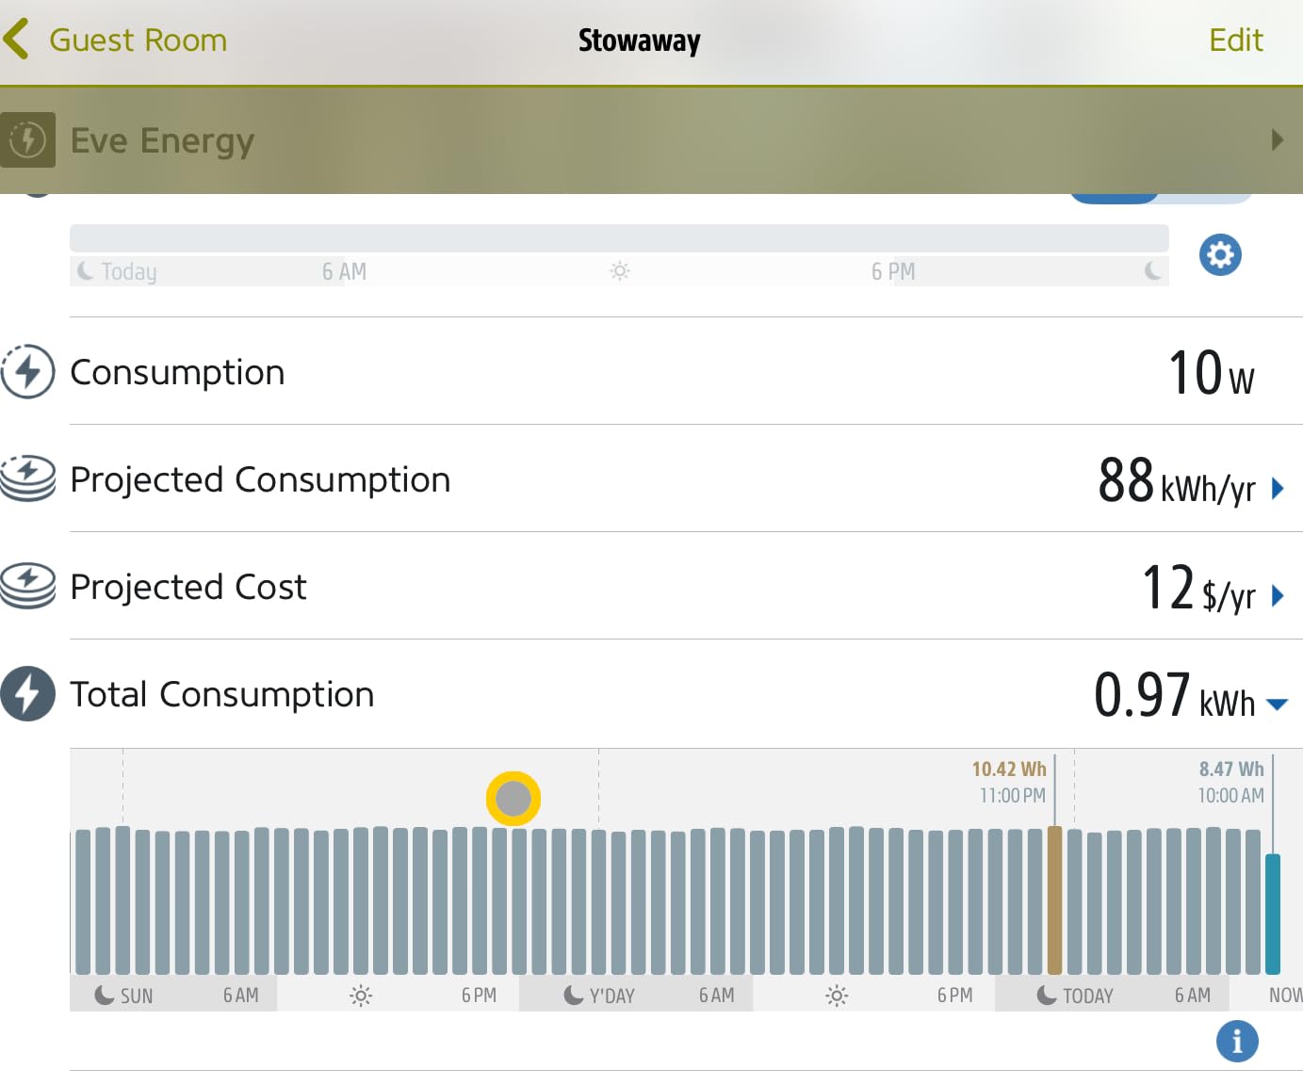Tap the Projected Cost coins icon
This screenshot has width=1303, height=1085.
(27, 587)
